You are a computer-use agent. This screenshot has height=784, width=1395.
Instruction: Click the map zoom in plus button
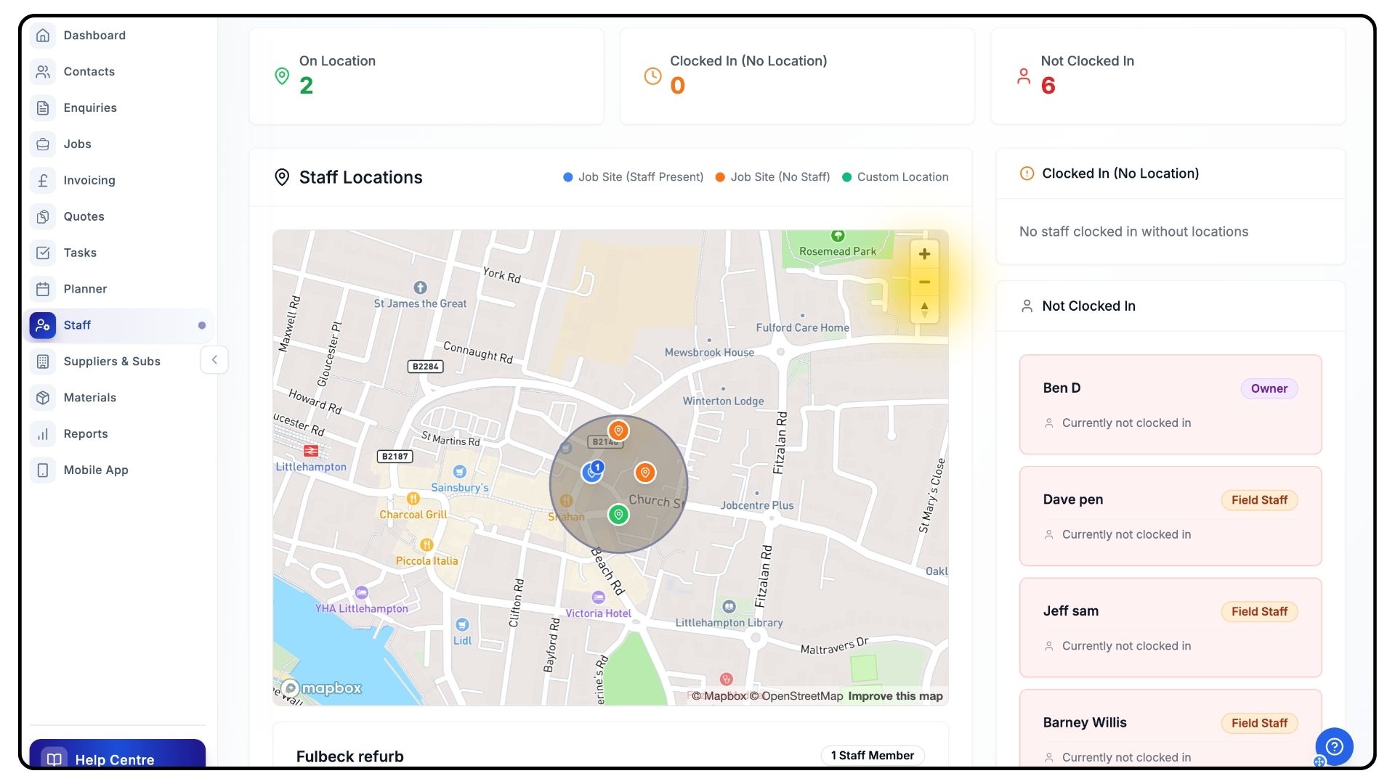pos(924,254)
